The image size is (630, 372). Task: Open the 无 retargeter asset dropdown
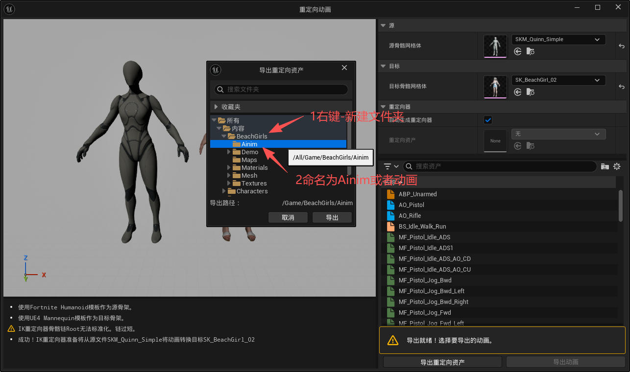click(x=558, y=134)
